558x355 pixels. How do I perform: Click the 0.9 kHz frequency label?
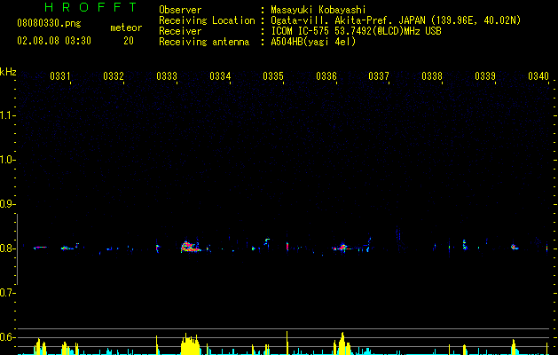click(x=7, y=204)
